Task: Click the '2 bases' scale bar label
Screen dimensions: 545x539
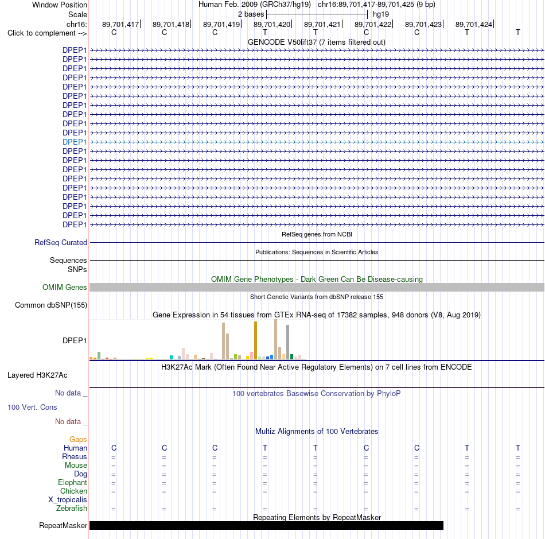Action: tap(251, 14)
